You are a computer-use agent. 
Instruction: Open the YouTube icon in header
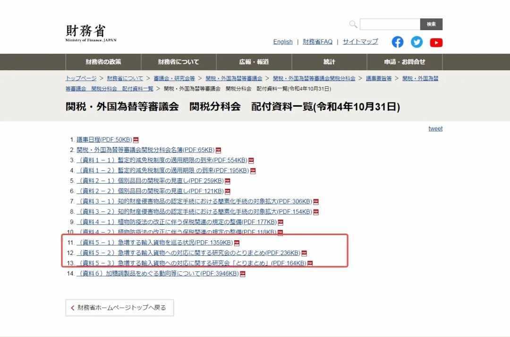click(436, 42)
